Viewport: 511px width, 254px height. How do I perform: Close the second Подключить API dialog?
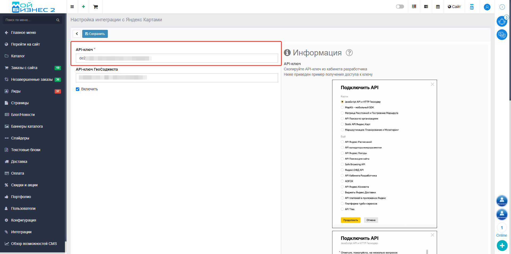(432, 235)
